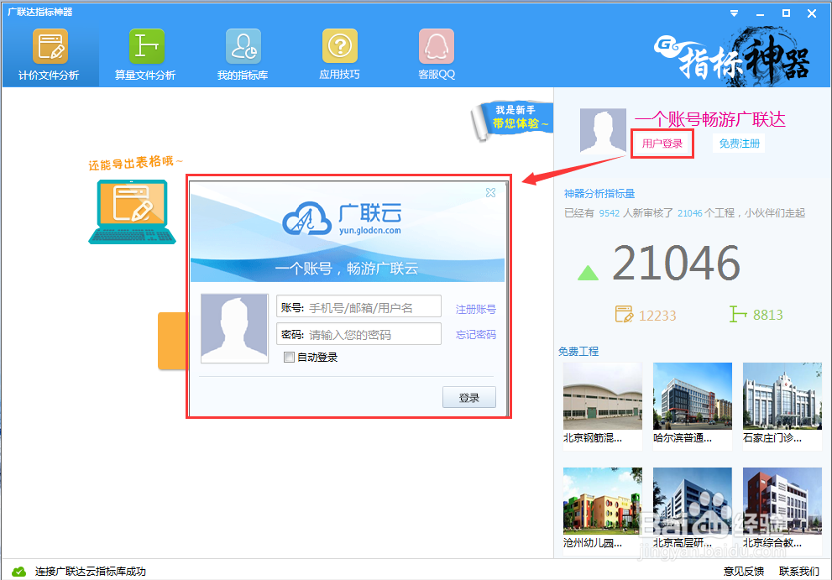Screen dimensions: 832x580
Task: Open 计价文件分析 toolbar icon
Action: coord(50,46)
